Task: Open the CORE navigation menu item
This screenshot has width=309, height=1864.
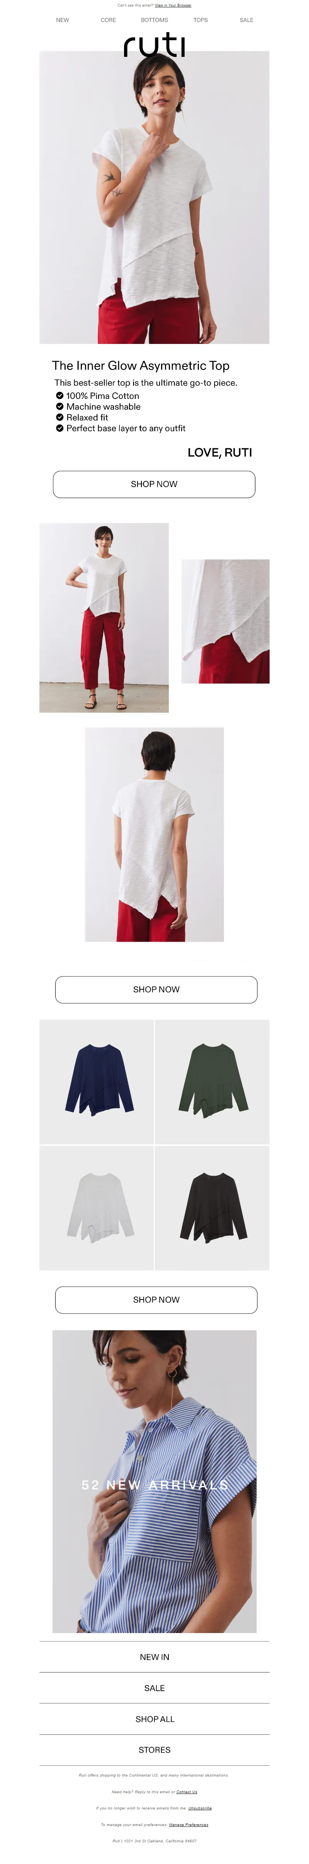Action: pyautogui.click(x=108, y=20)
